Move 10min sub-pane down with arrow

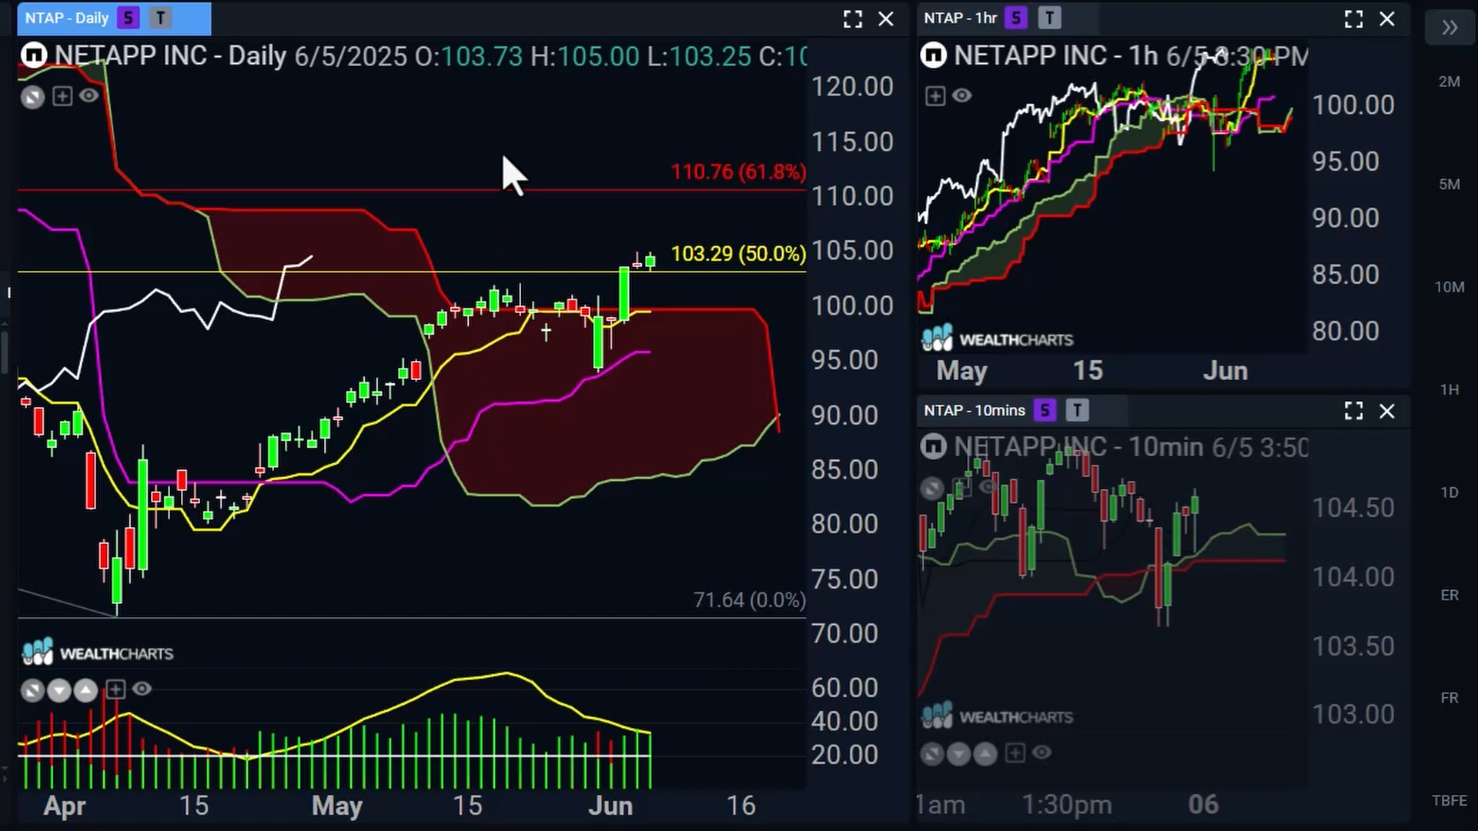pos(958,753)
